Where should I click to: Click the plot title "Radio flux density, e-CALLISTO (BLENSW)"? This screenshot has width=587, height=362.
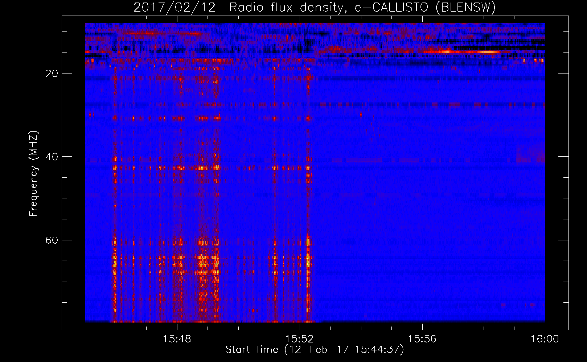[362, 7]
